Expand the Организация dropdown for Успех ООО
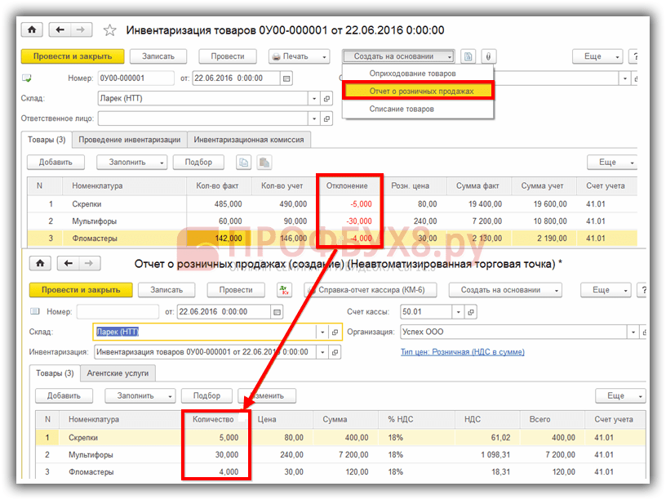This screenshot has width=666, height=500. (x=633, y=332)
